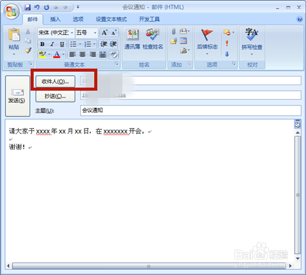The width and height of the screenshot is (306, 275).
Task: Undo the last action in quick access toolbar
Action: point(37,7)
